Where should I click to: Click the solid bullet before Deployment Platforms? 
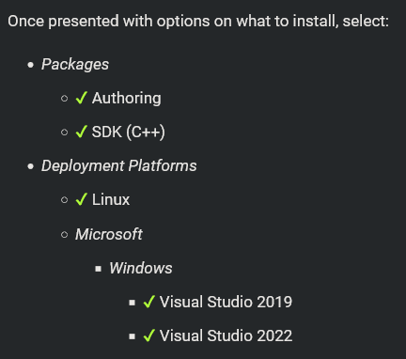click(30, 166)
